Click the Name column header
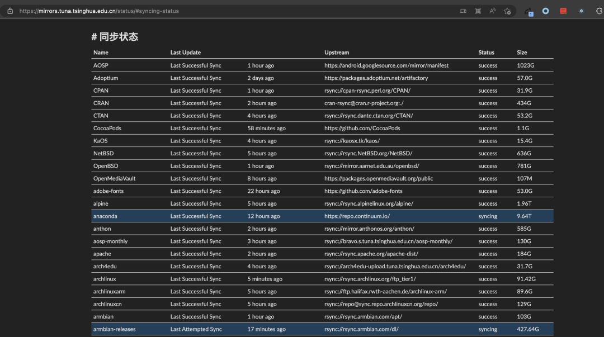Viewport: 604px width, 337px height. 101,53
